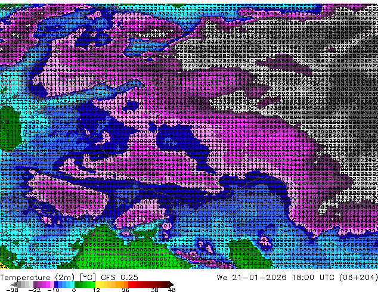Click the dark right arrow end of the color scale

[172, 284]
